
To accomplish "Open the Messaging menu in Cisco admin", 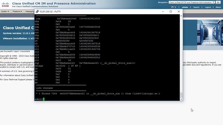I will [x=30, y=11].
